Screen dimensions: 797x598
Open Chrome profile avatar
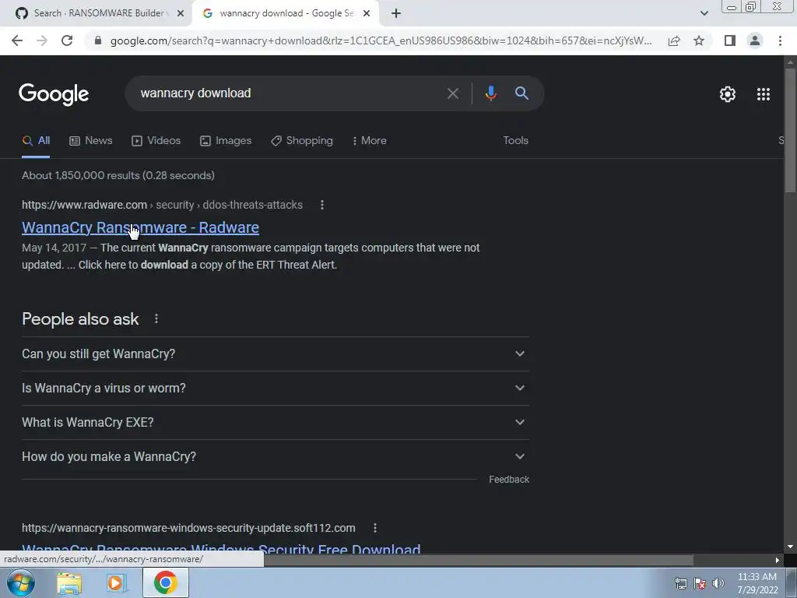(x=755, y=40)
